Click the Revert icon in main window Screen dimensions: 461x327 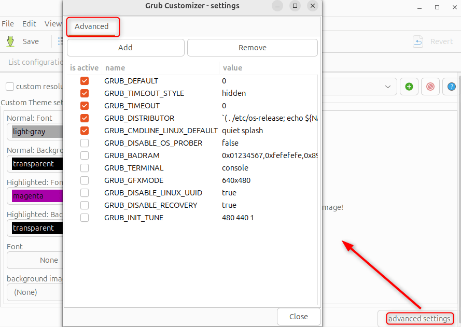[418, 41]
